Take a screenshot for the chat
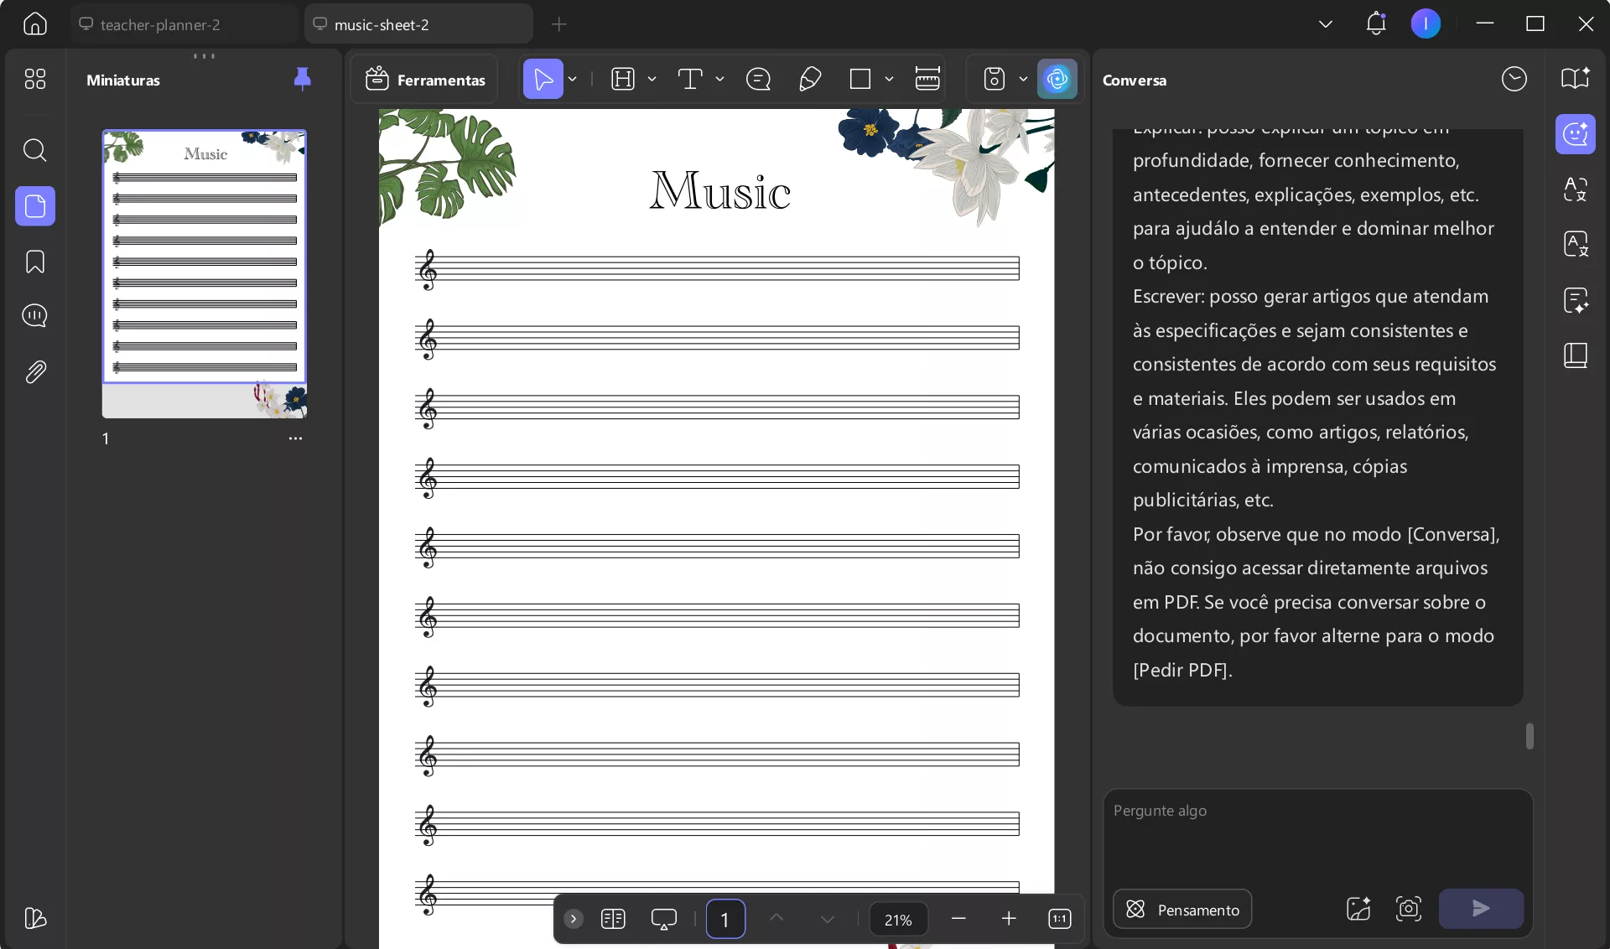This screenshot has height=949, width=1610. 1408,909
